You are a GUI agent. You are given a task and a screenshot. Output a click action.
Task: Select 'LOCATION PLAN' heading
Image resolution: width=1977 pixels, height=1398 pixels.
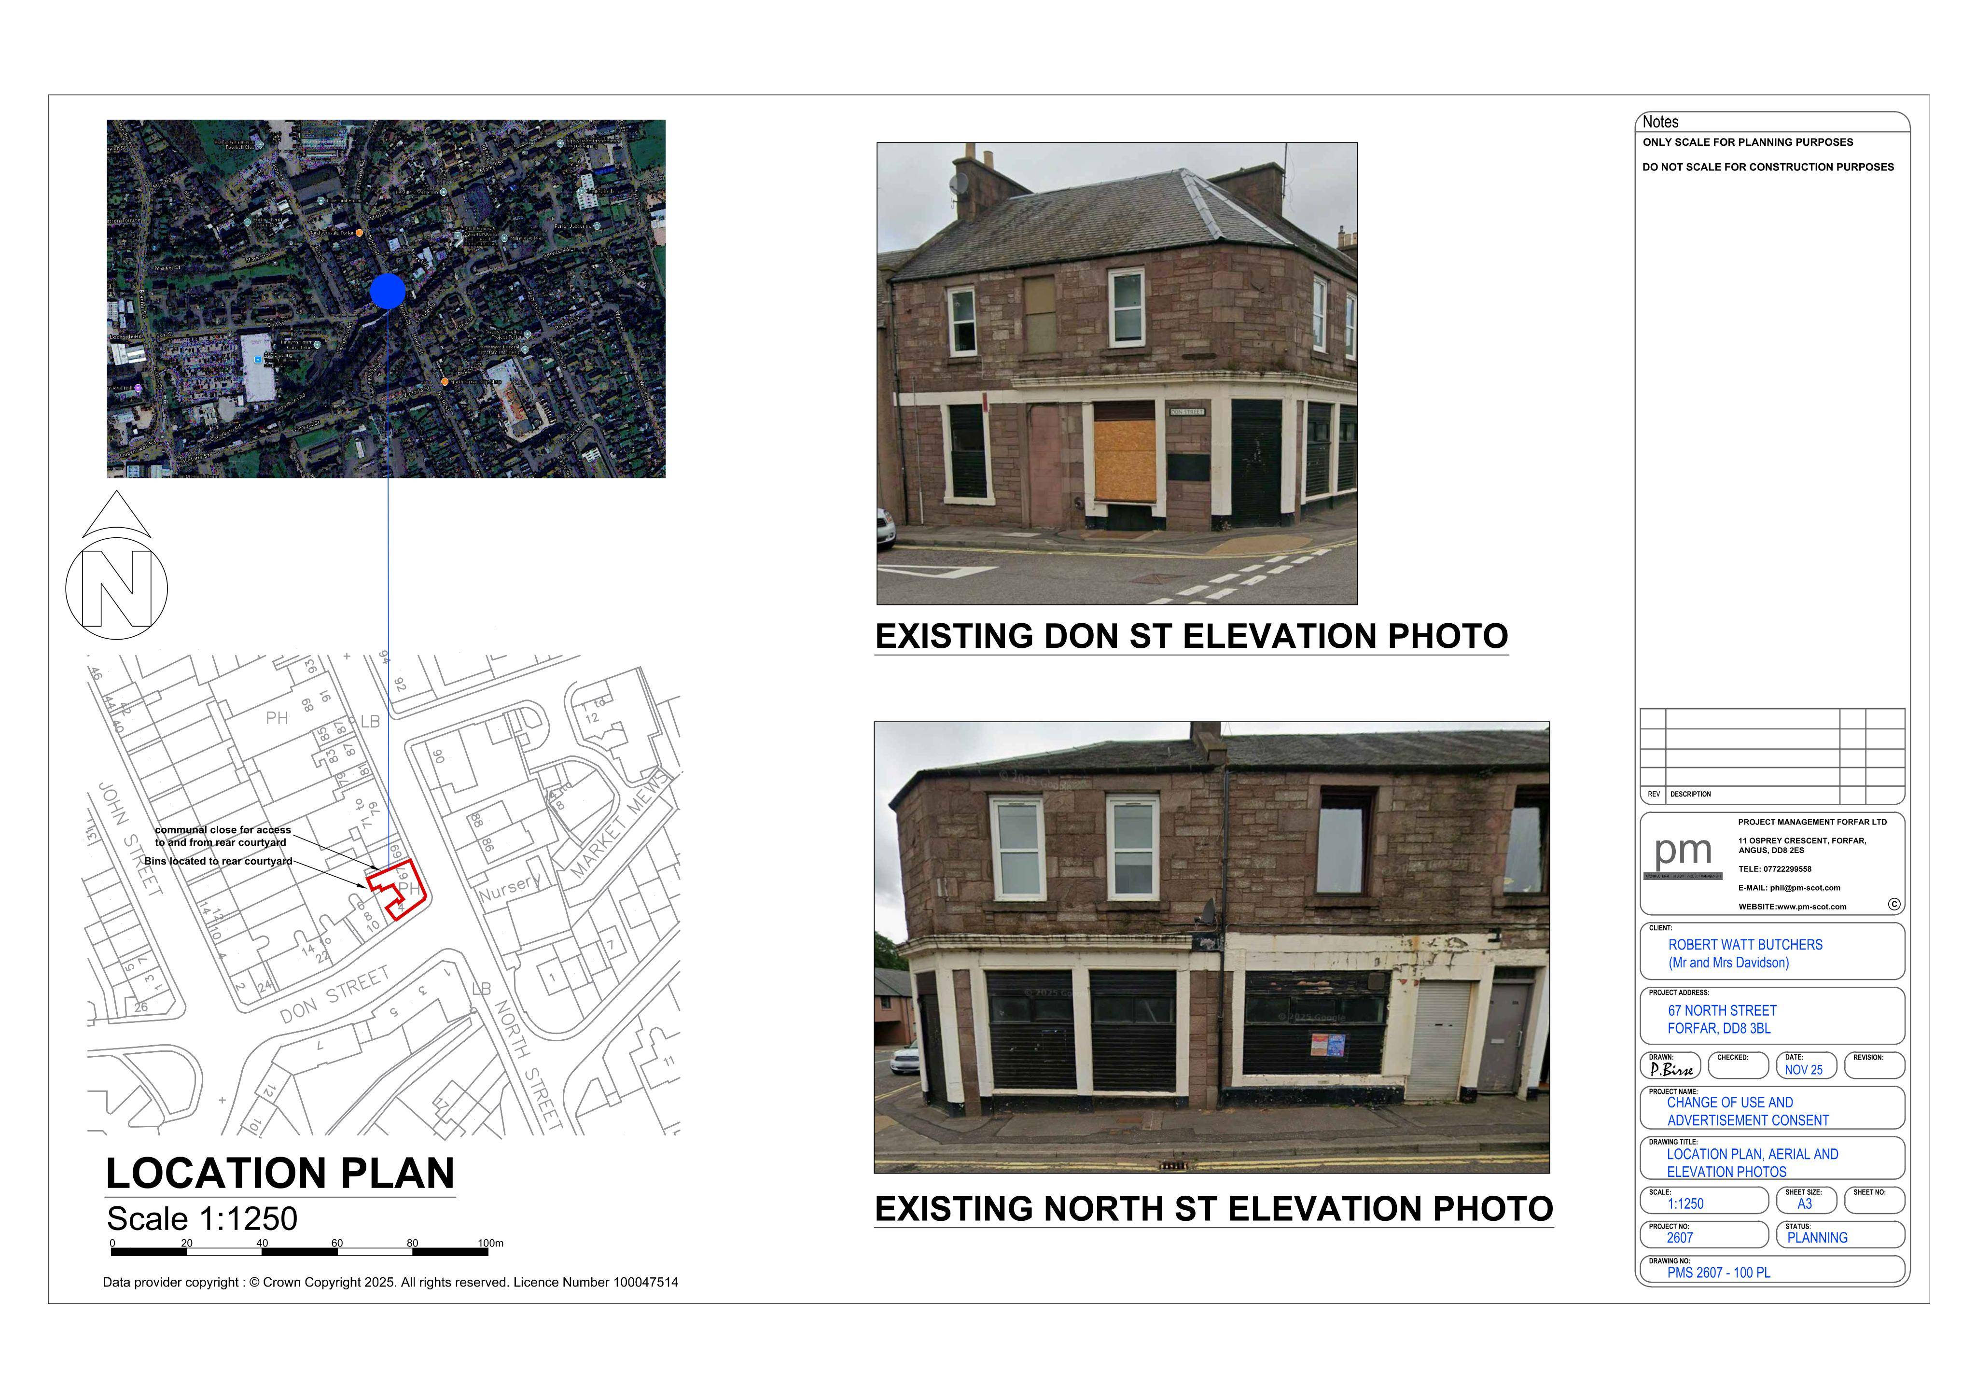click(x=280, y=1173)
